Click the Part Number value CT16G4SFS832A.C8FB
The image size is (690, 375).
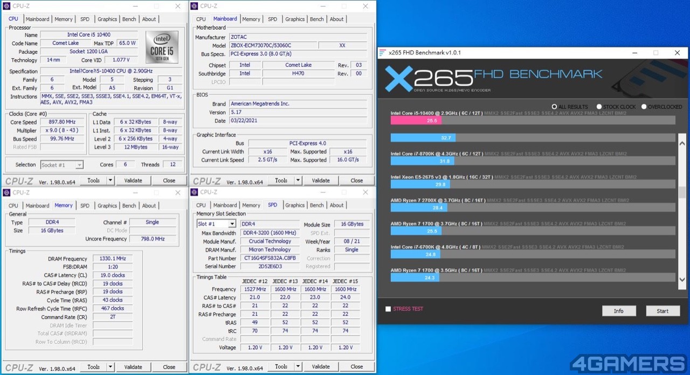tap(270, 258)
